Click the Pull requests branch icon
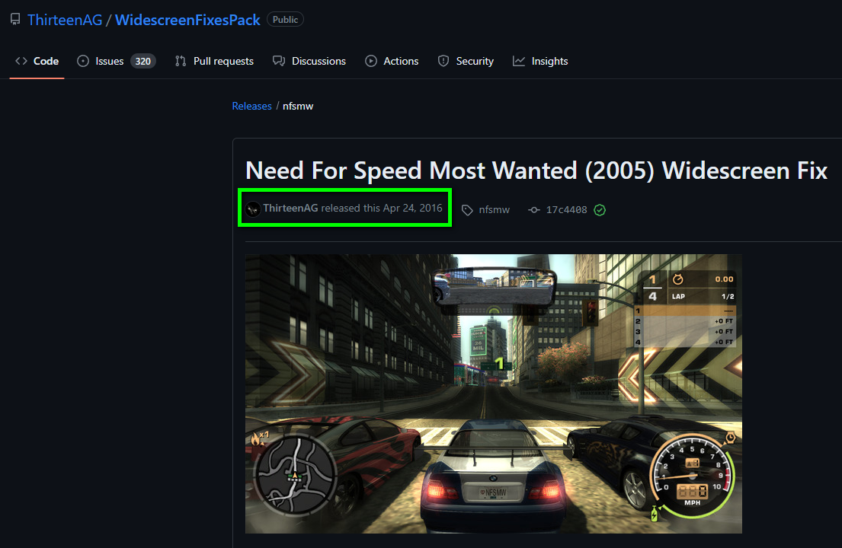Viewport: 842px width, 548px height. 181,61
